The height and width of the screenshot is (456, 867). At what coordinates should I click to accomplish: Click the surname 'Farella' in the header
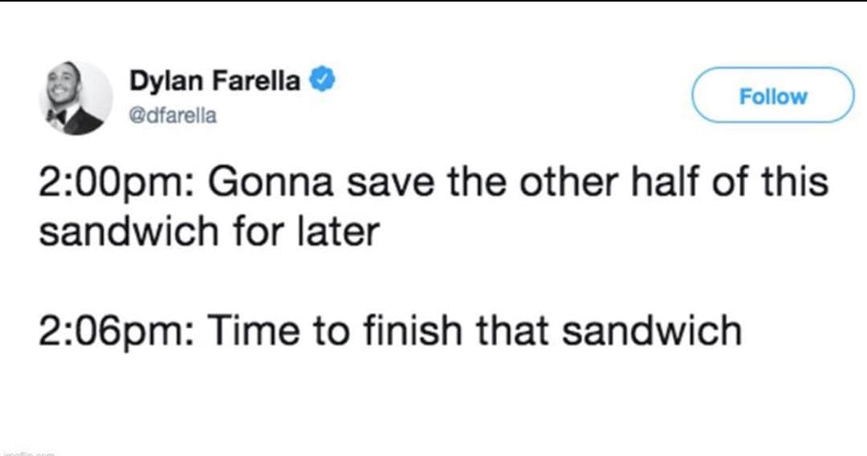261,82
